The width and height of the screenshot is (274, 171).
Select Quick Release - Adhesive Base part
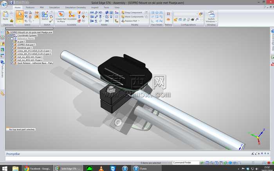tap(35, 63)
